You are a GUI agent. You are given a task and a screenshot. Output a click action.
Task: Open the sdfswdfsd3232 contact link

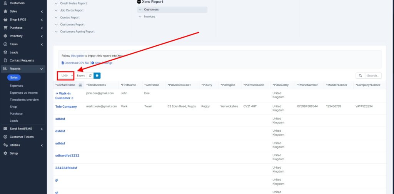(x=67, y=156)
